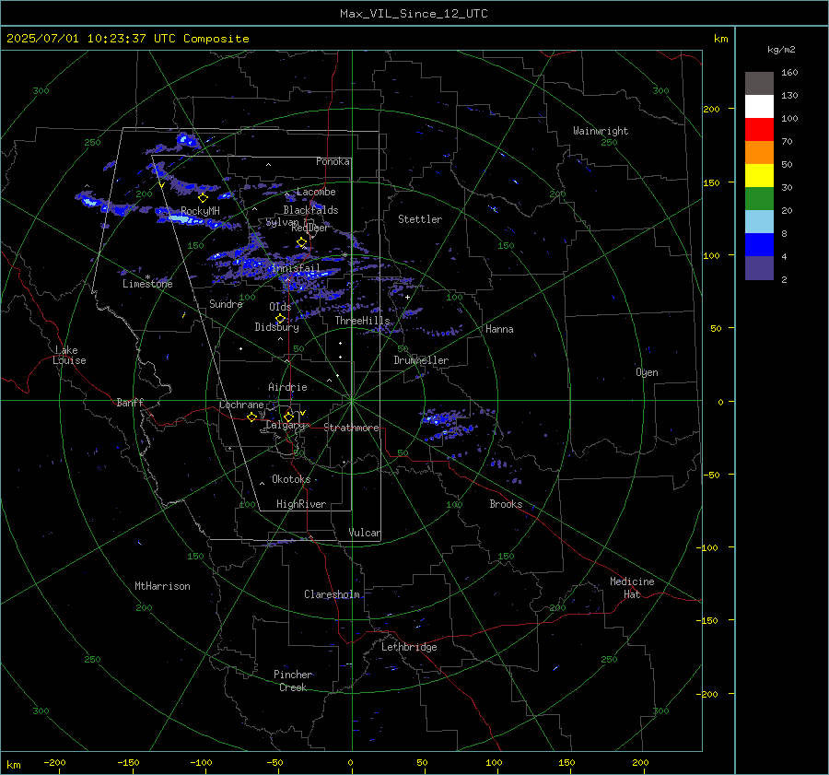Select the Vulcan town label

pos(364,533)
